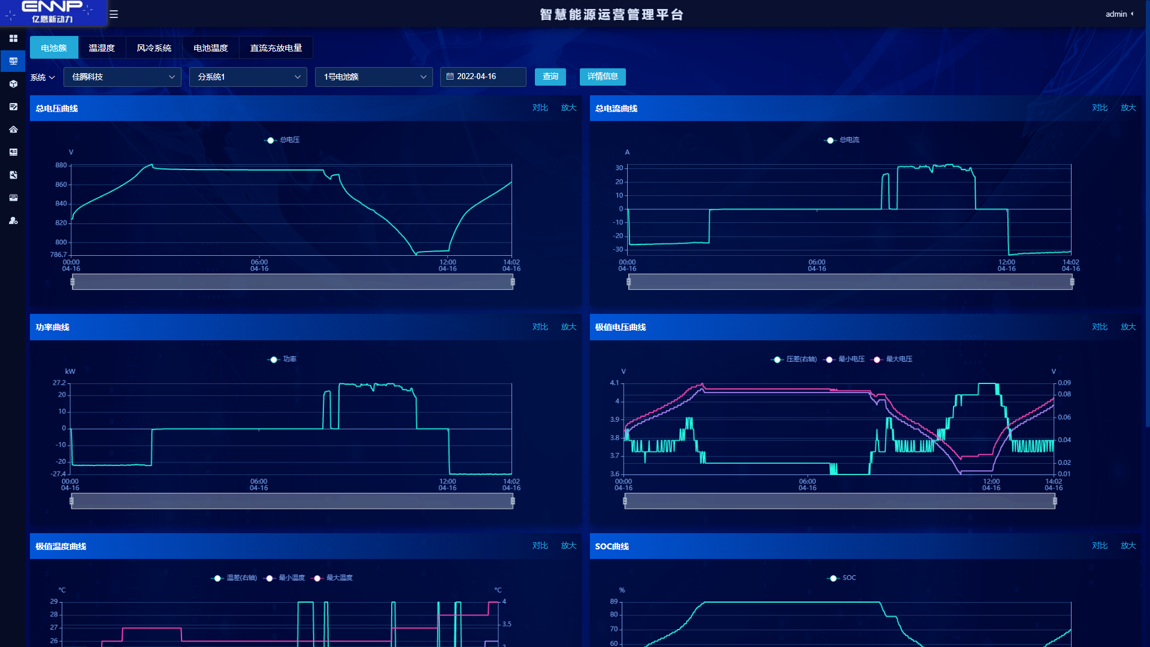Switch to the 直流充放电量 tab
Viewport: 1150px width, 647px height.
click(x=276, y=48)
